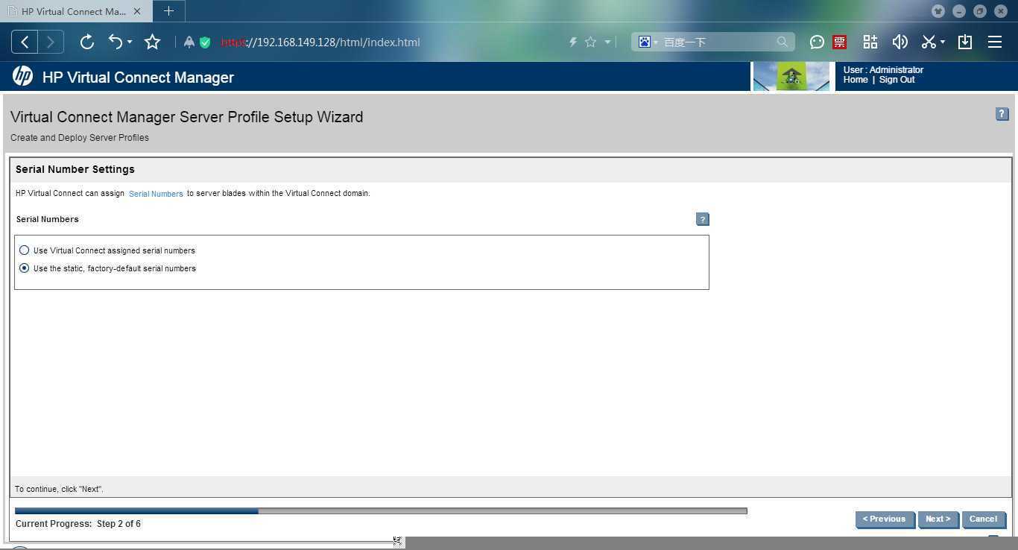Open the chat bubble toolbar icon

click(817, 42)
